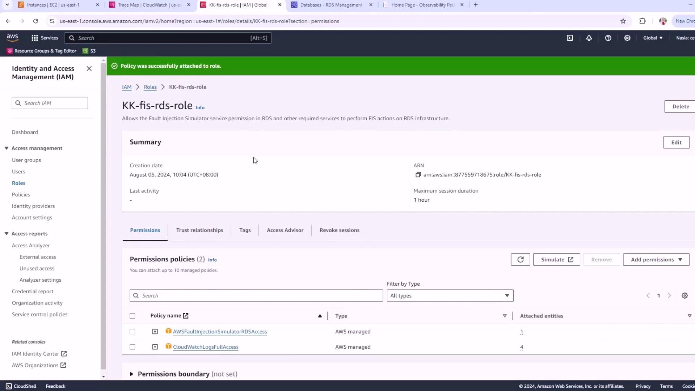Click the policies search input field

click(256, 296)
